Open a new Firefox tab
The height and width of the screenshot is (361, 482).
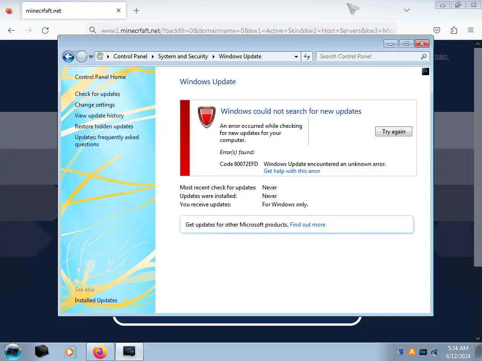tap(137, 11)
